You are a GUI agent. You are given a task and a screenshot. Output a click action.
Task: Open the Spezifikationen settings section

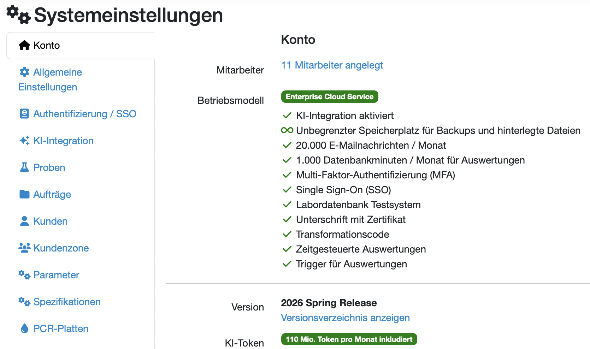[67, 302]
